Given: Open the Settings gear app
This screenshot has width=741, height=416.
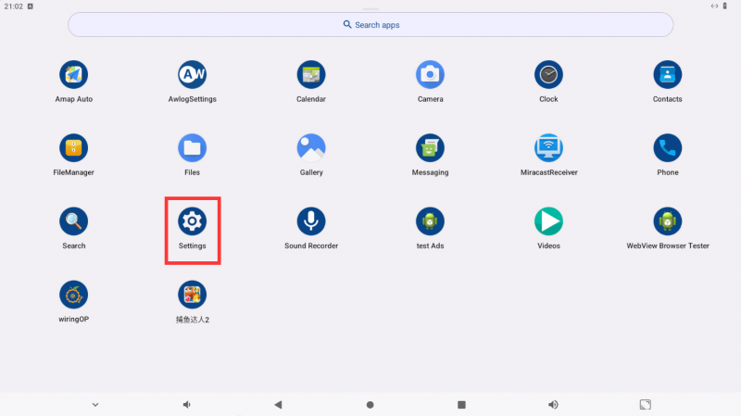Looking at the screenshot, I should (192, 221).
